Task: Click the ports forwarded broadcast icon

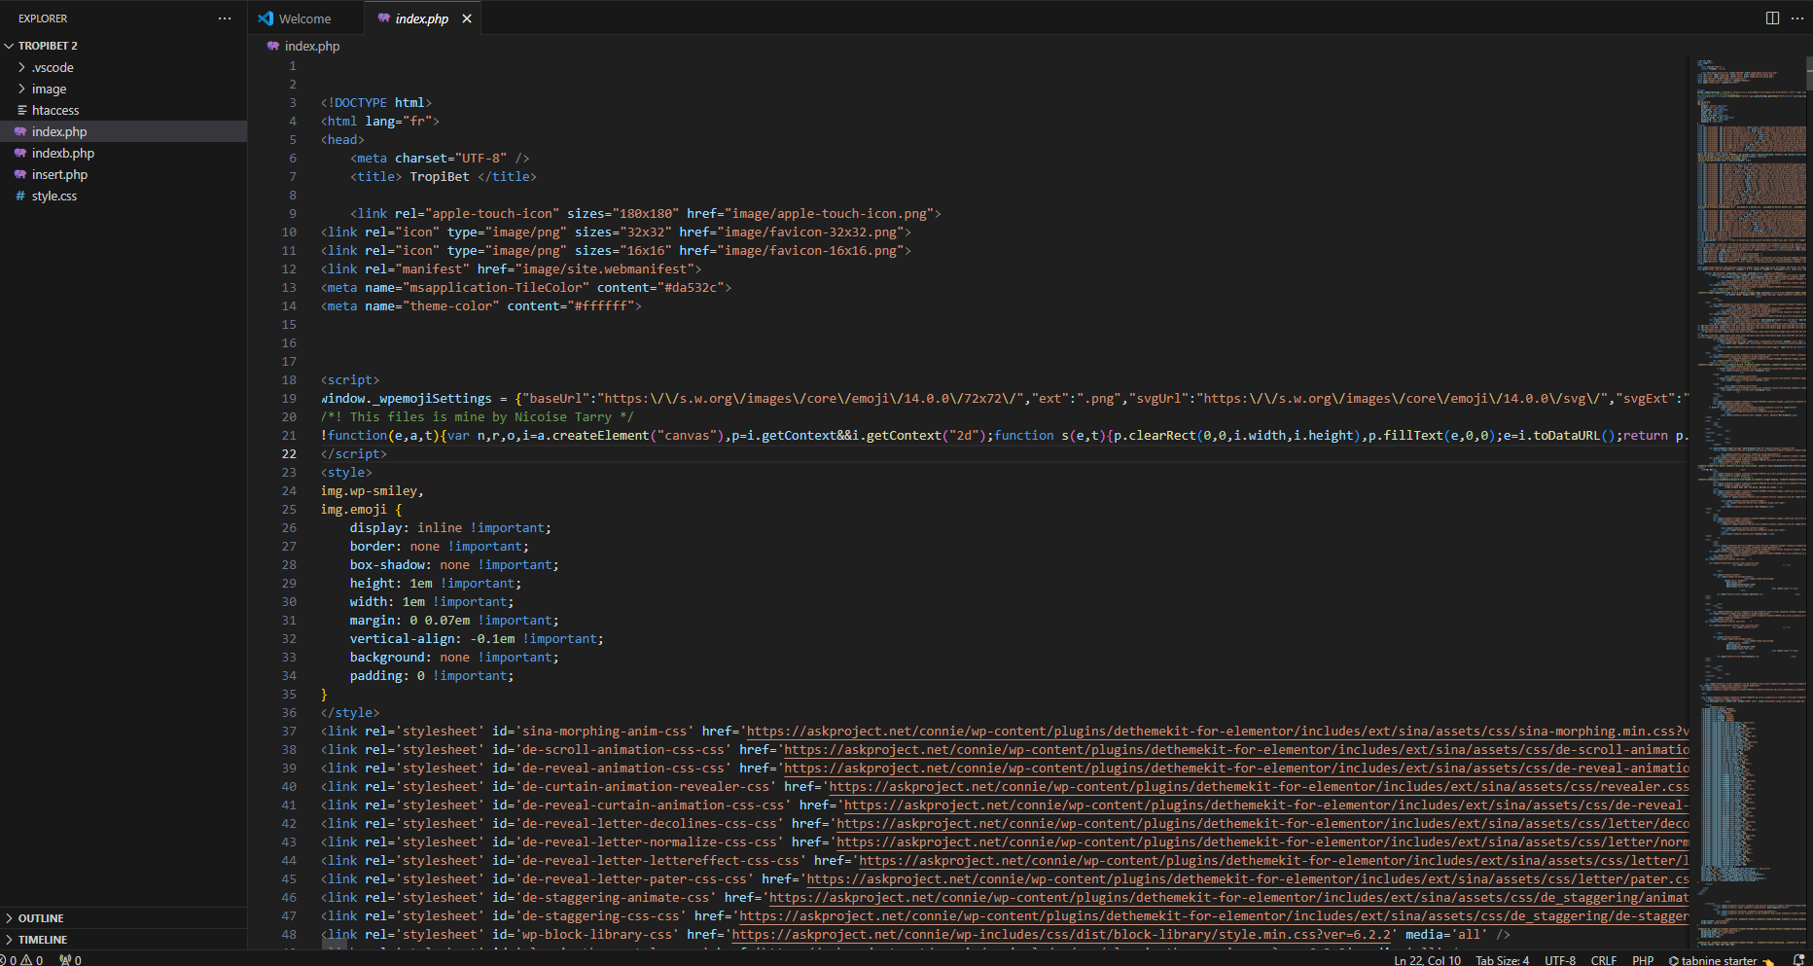Action: point(70,960)
